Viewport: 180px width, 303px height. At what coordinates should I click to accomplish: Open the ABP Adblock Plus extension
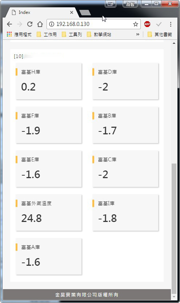pos(147,24)
